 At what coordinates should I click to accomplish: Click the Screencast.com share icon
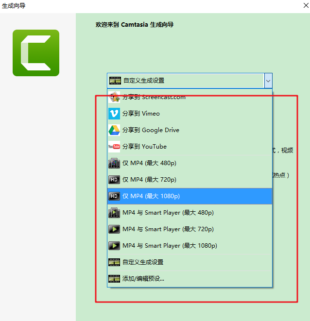pos(114,97)
